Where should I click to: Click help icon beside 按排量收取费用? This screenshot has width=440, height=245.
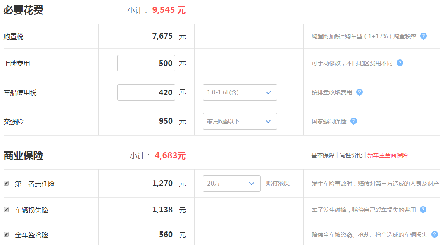point(359,92)
